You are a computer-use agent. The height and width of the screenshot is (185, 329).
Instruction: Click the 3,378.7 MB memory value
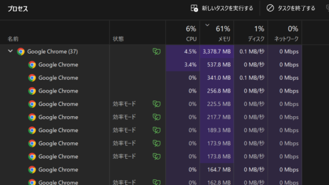(x=216, y=51)
